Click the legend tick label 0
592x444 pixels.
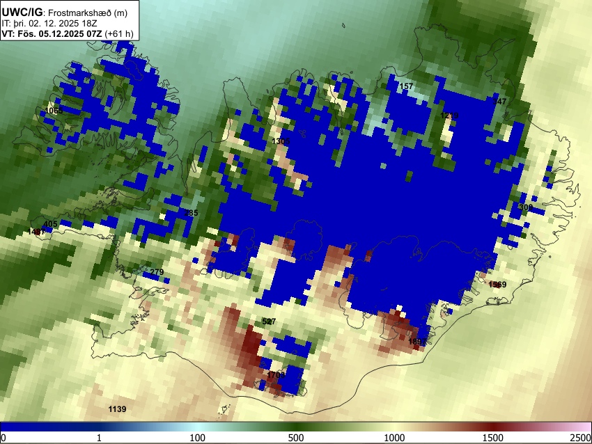coord(3,438)
